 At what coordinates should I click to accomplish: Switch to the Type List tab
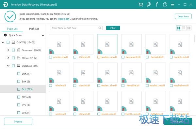click(12, 29)
